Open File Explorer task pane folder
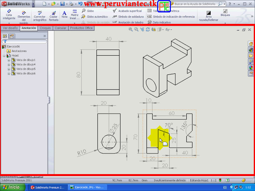This screenshot has height=191, width=255. click(x=251, y=56)
